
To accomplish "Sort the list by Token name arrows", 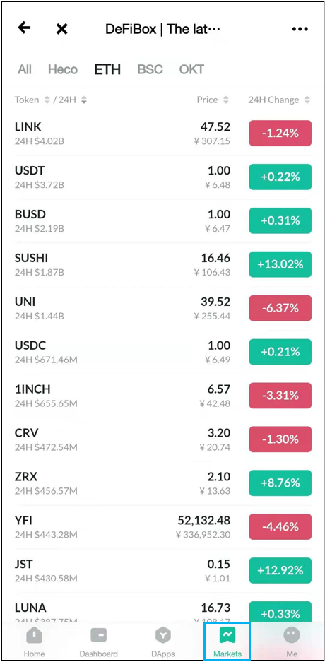I will pyautogui.click(x=47, y=100).
